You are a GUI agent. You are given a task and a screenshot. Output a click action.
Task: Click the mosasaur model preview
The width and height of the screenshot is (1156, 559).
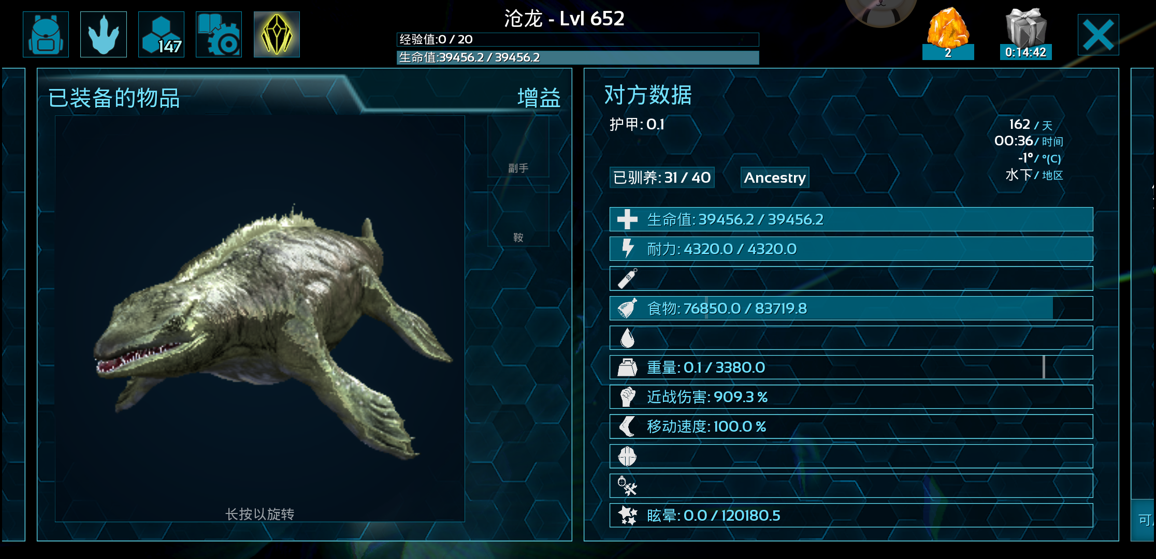pos(260,319)
